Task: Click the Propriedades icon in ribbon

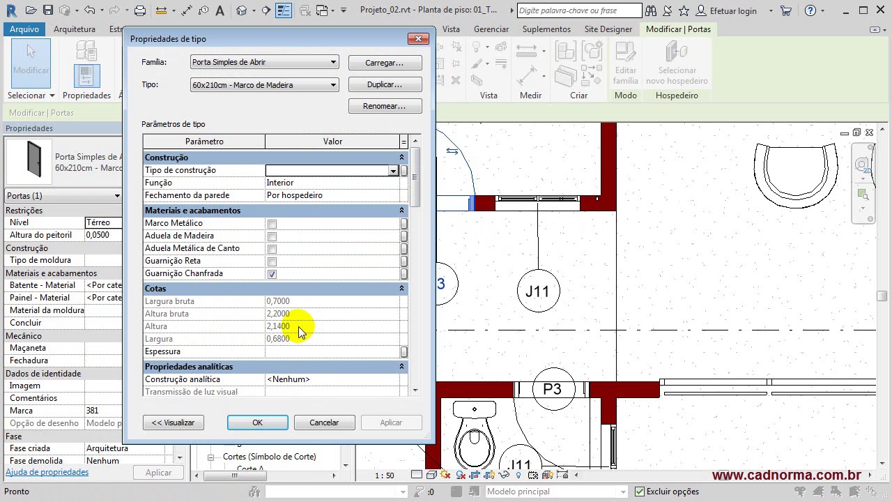Action: (x=86, y=76)
